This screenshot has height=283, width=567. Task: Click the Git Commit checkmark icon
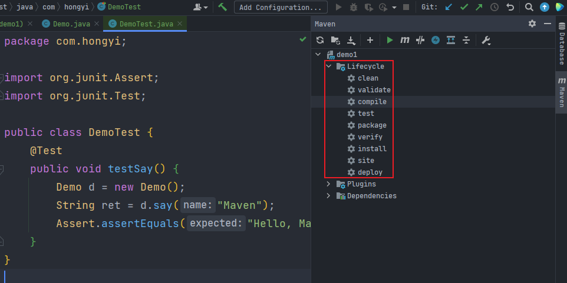[x=464, y=7]
